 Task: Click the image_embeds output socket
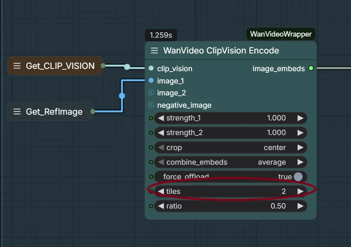click(x=311, y=68)
